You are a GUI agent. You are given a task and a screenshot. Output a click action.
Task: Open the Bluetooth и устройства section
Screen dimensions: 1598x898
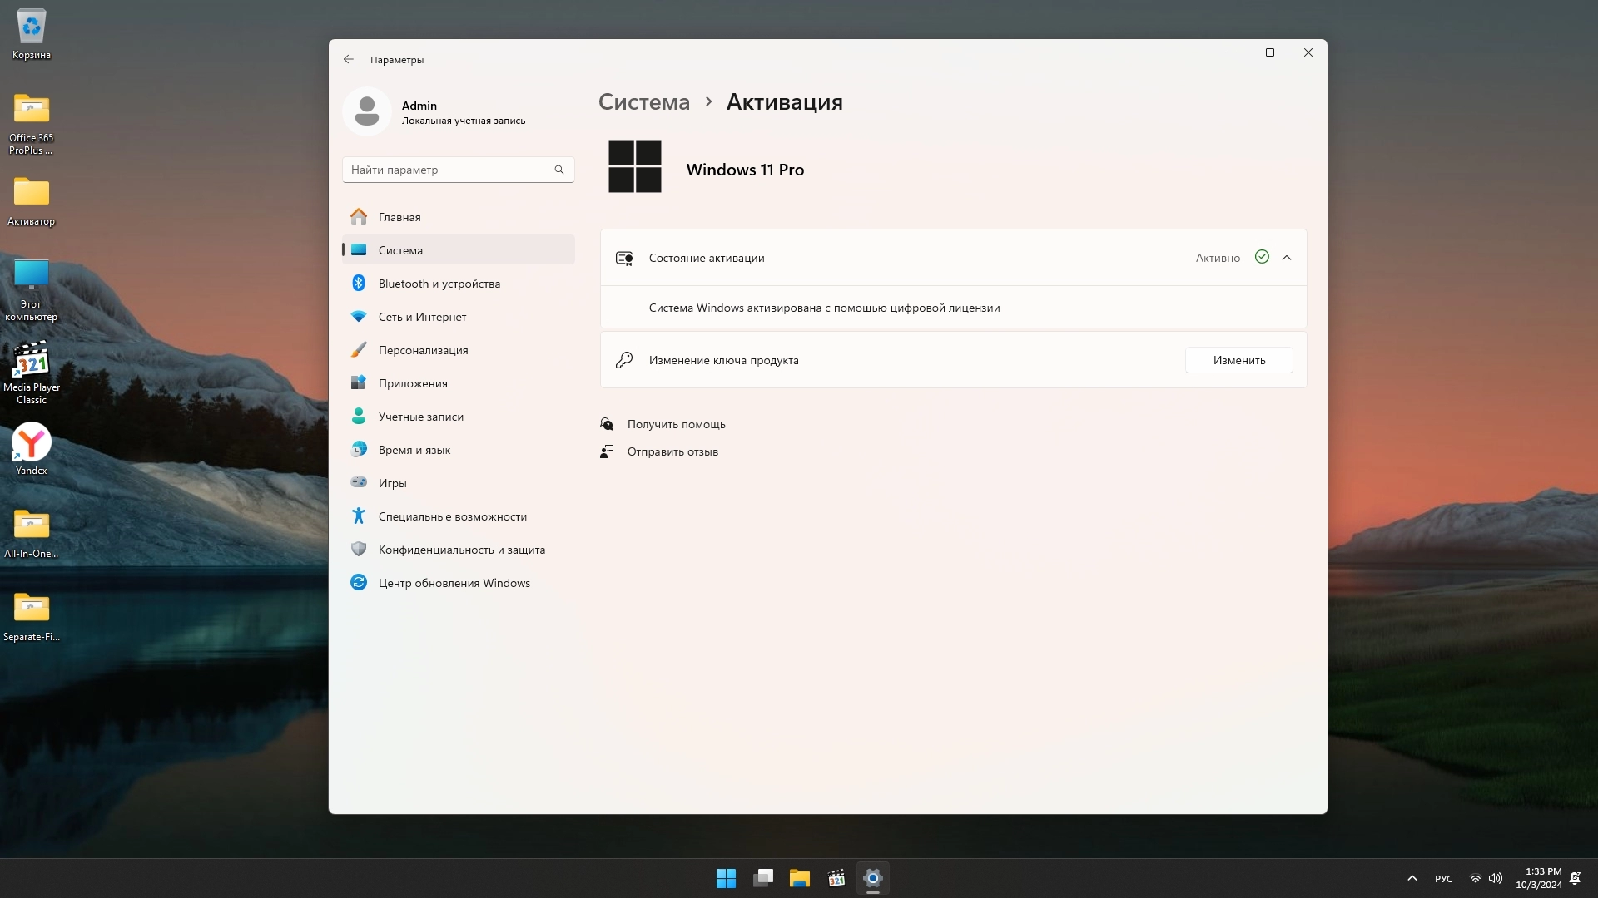coord(439,284)
